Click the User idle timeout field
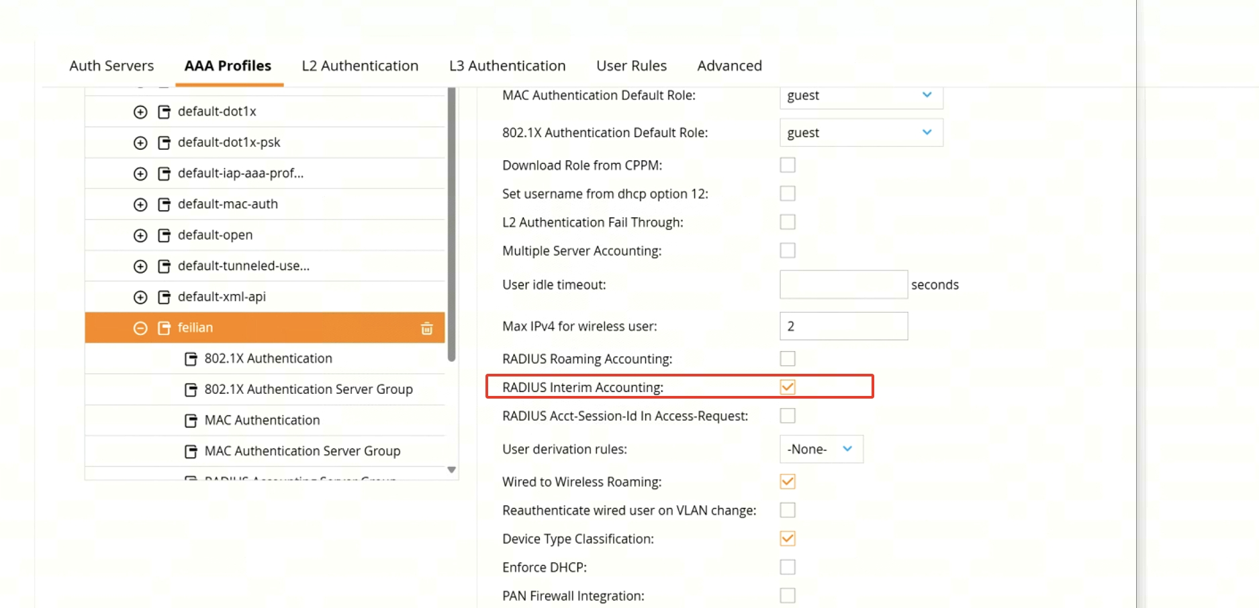The width and height of the screenshot is (1259, 608). pyautogui.click(x=843, y=285)
